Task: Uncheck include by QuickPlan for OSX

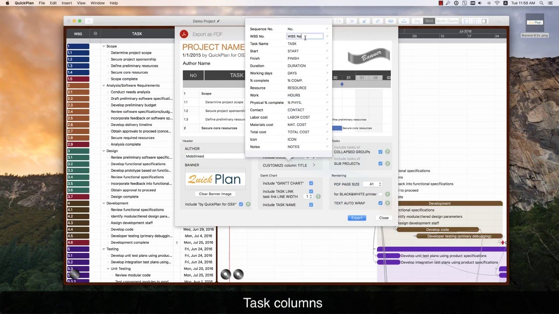Action: [241, 204]
